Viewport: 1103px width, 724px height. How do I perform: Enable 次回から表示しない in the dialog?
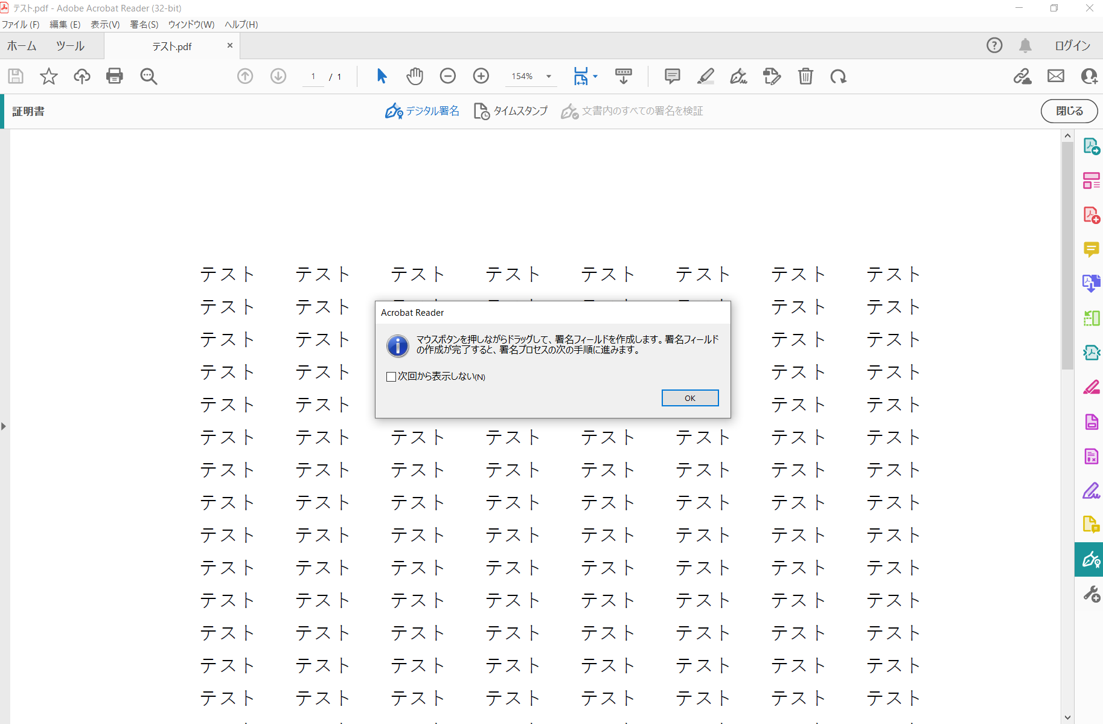391,376
